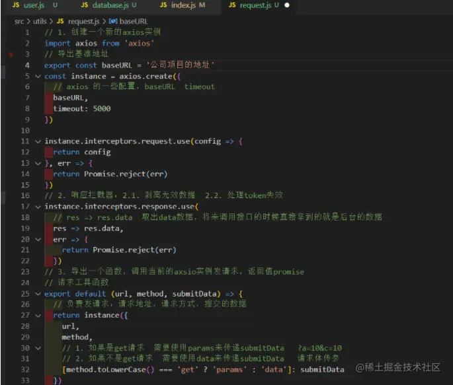This screenshot has width=453, height=385.
Task: Collapse the fold at line 13
Action: pyautogui.click(x=38, y=164)
